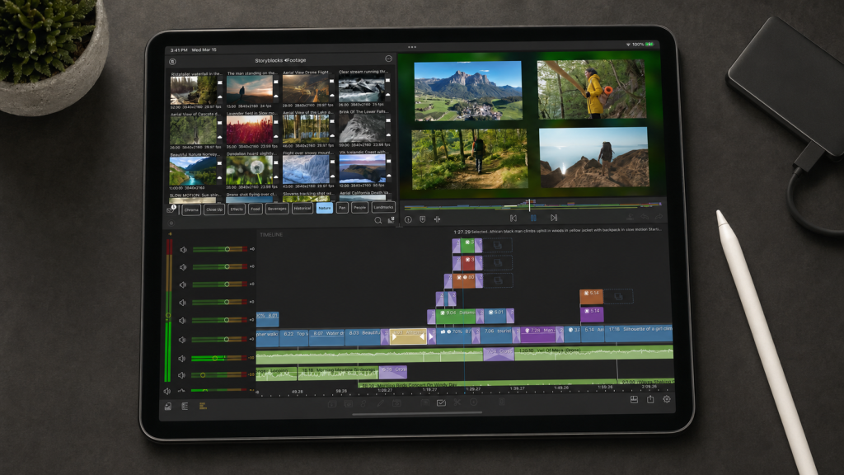Screen dimensions: 844x475
Task: Tap the iPad multitasking three-dots at top
Action: pos(412,47)
